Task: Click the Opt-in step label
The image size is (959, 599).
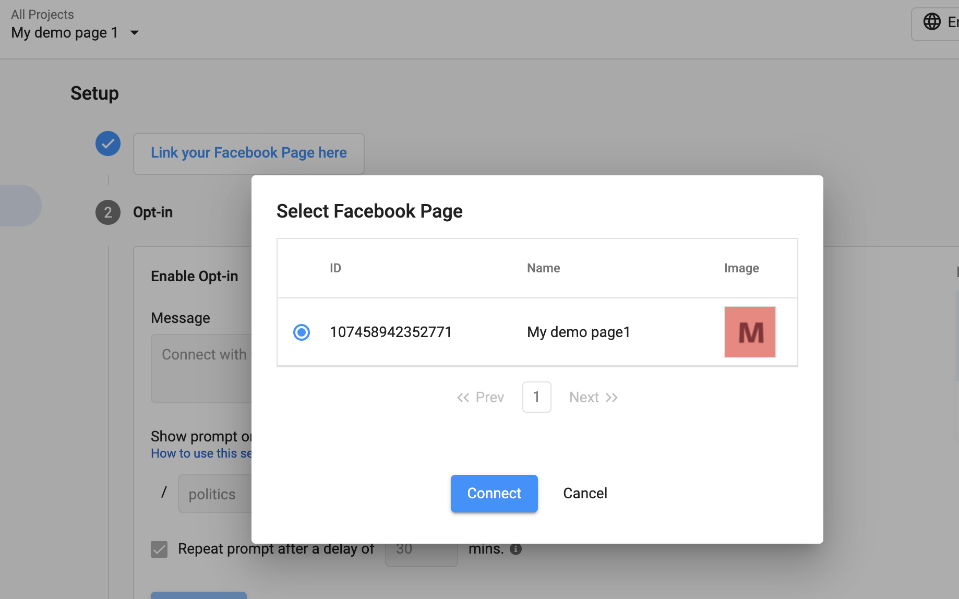Action: 153,212
